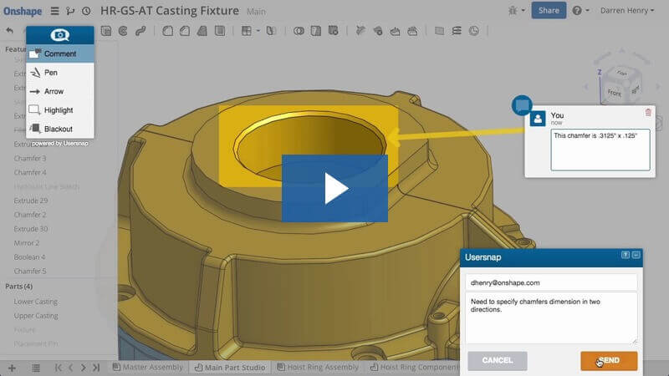The width and height of the screenshot is (669, 376).
Task: Switch to Main Part Studio tab
Action: point(230,367)
